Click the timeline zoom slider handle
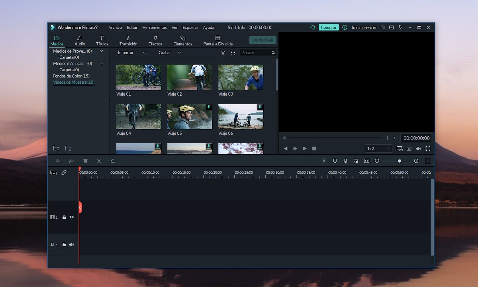This screenshot has width=478, height=287. (x=400, y=161)
